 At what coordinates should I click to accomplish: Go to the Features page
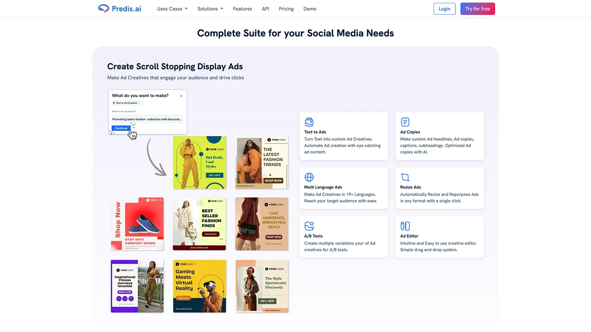point(242,9)
